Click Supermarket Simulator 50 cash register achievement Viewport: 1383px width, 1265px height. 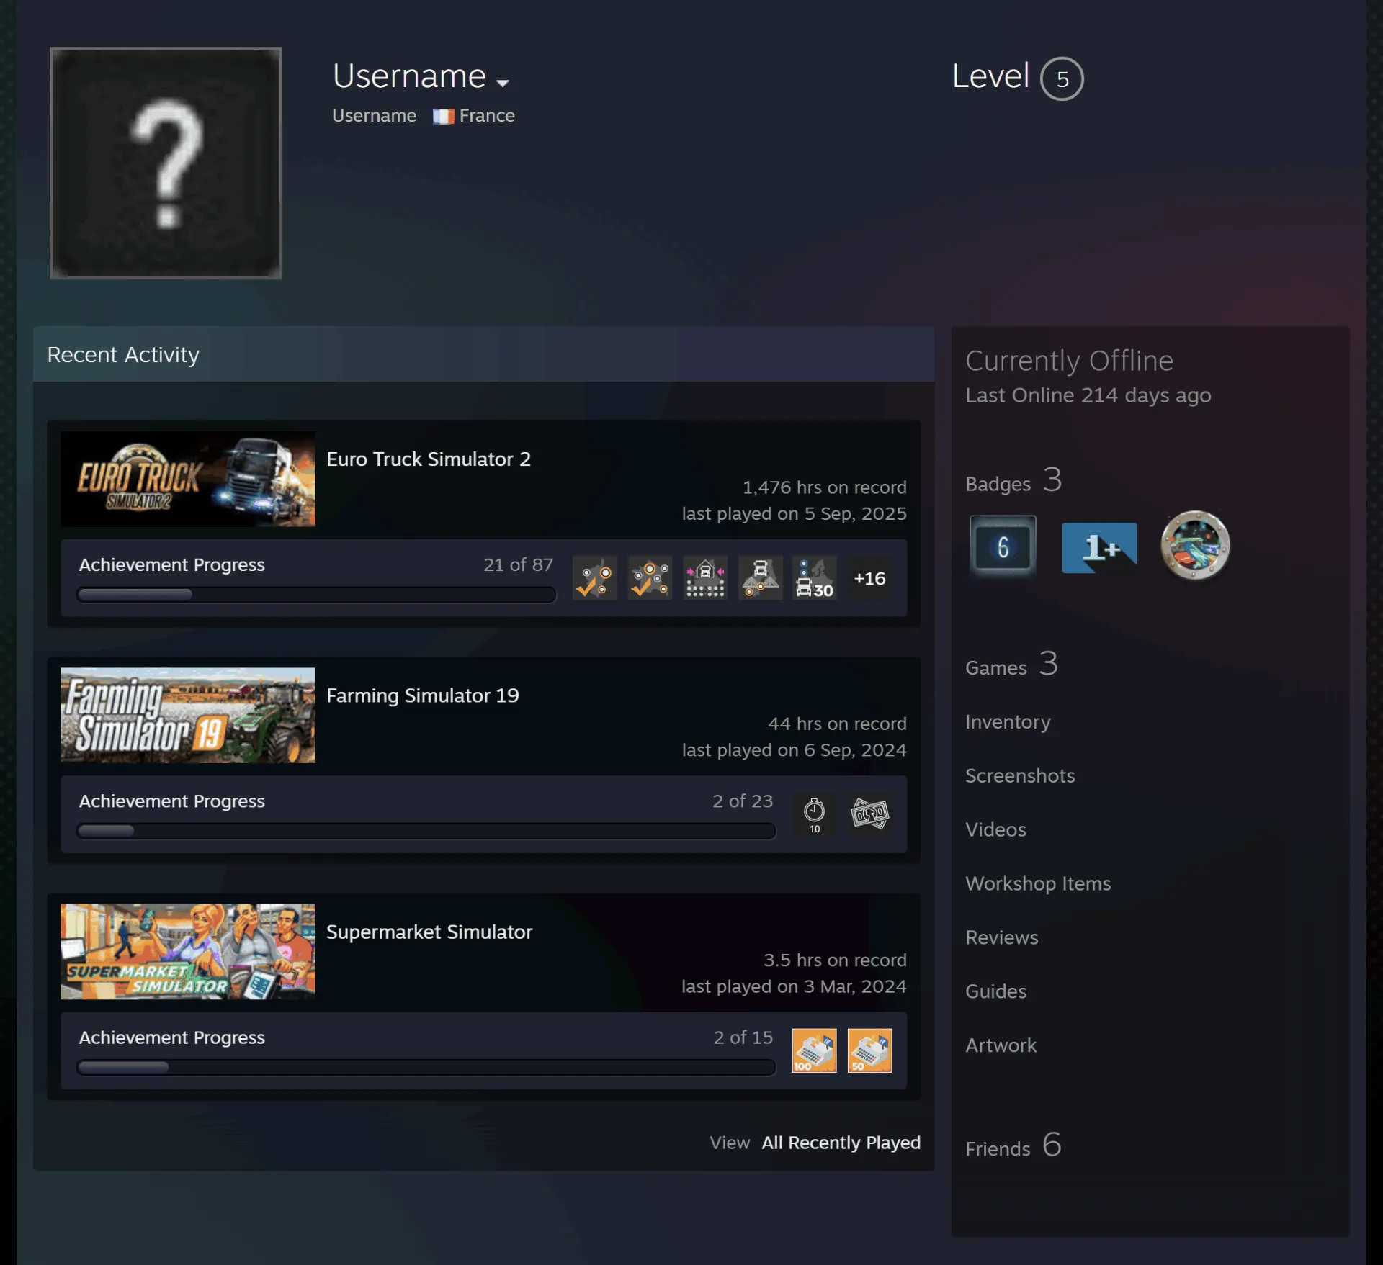tap(869, 1050)
